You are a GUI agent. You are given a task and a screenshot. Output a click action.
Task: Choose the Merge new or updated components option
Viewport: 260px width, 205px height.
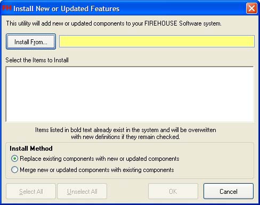pos(14,170)
